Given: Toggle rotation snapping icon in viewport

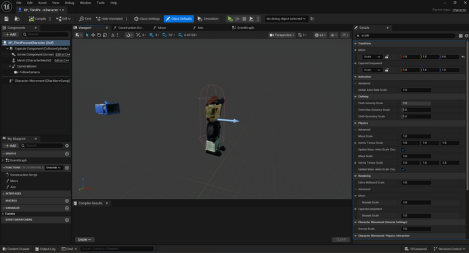Looking at the screenshot, I should click(x=164, y=35).
